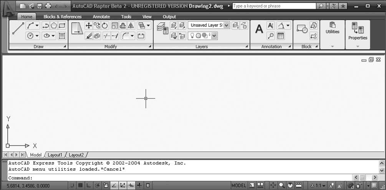Toggle MODEL space button in status bar

239,185
